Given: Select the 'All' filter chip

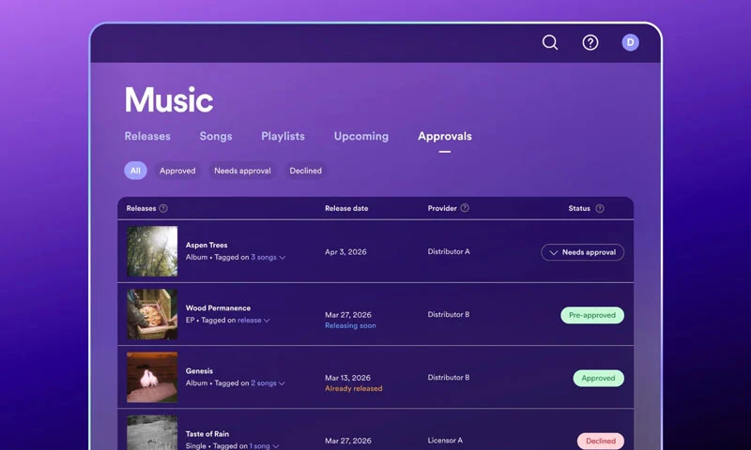Looking at the screenshot, I should 135,171.
